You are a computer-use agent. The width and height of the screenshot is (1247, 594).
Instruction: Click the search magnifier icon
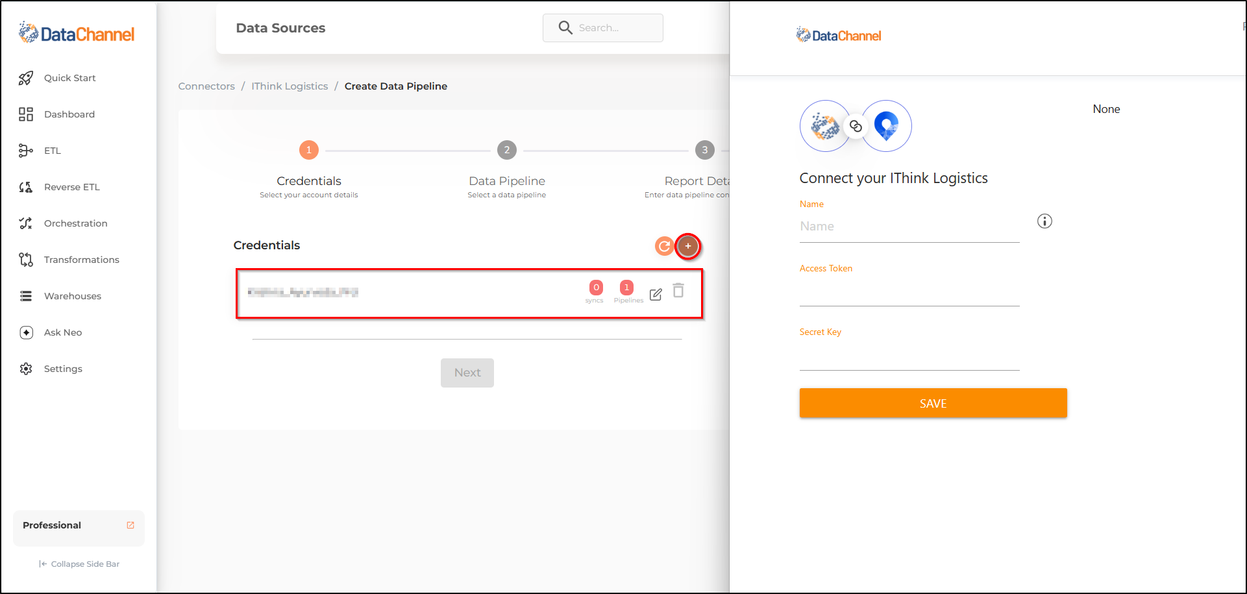coord(565,27)
